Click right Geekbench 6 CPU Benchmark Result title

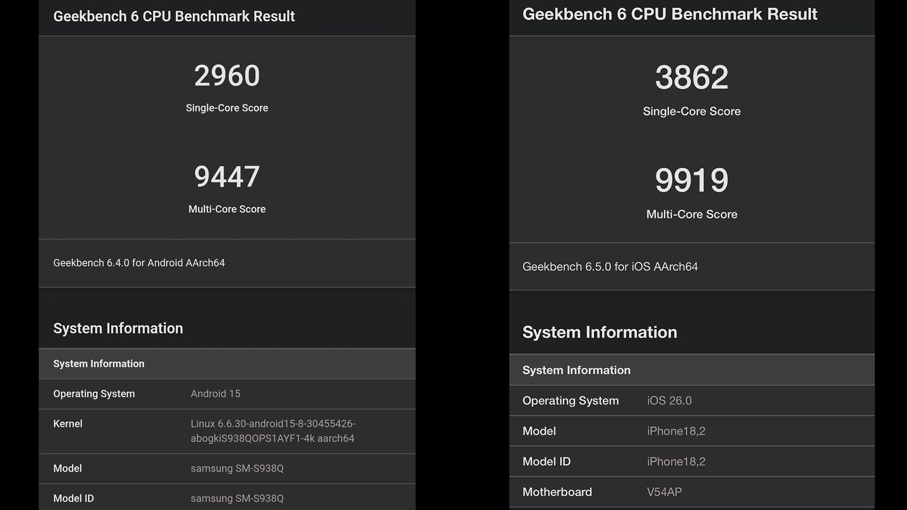[x=669, y=14]
